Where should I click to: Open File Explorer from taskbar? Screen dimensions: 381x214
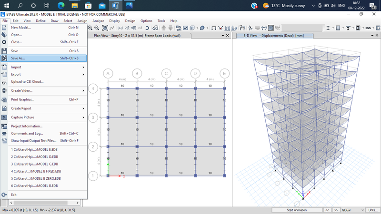click(x=75, y=5)
